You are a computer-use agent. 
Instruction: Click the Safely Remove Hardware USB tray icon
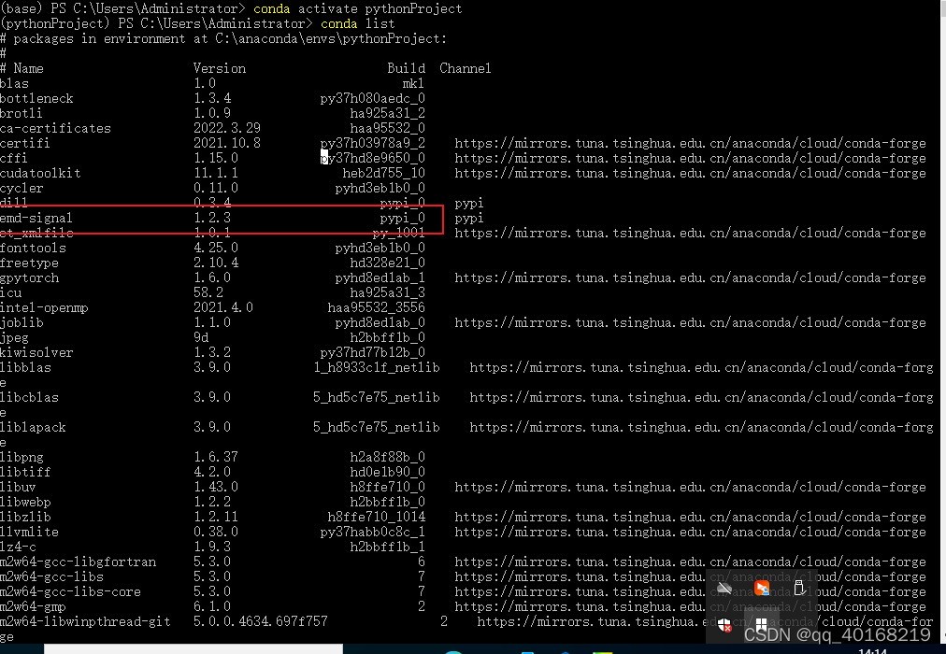point(799,589)
